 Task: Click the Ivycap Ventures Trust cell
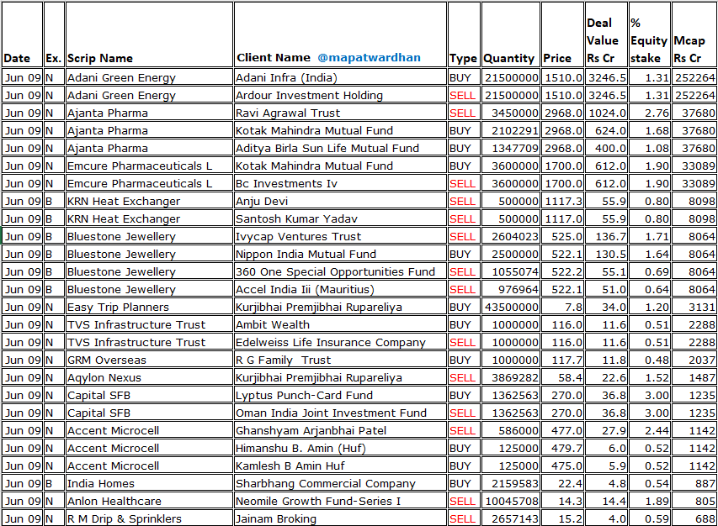click(340, 236)
